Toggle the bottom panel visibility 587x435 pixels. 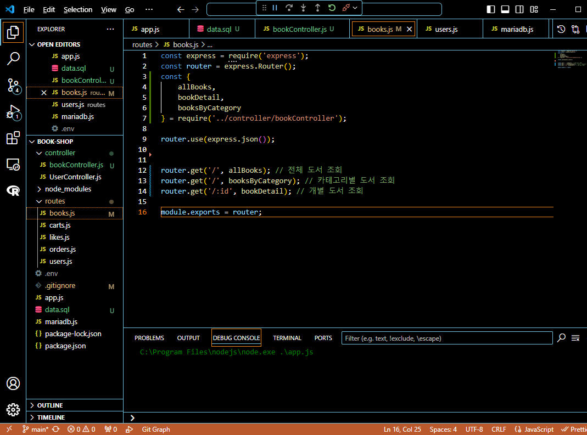click(505, 9)
